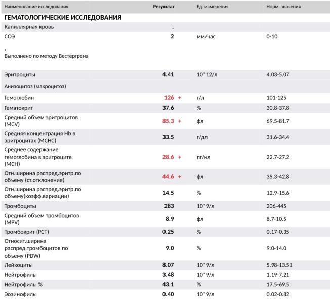Screen dimensions: 330x303
Task: Click the norm range 8.7-10.5
Action: pos(276,219)
